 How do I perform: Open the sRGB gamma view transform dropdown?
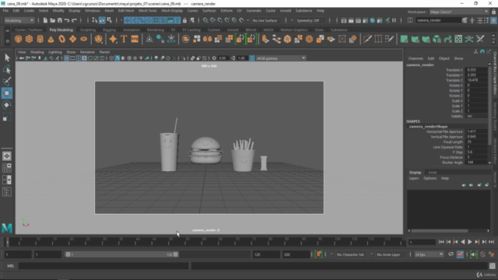(x=280, y=58)
